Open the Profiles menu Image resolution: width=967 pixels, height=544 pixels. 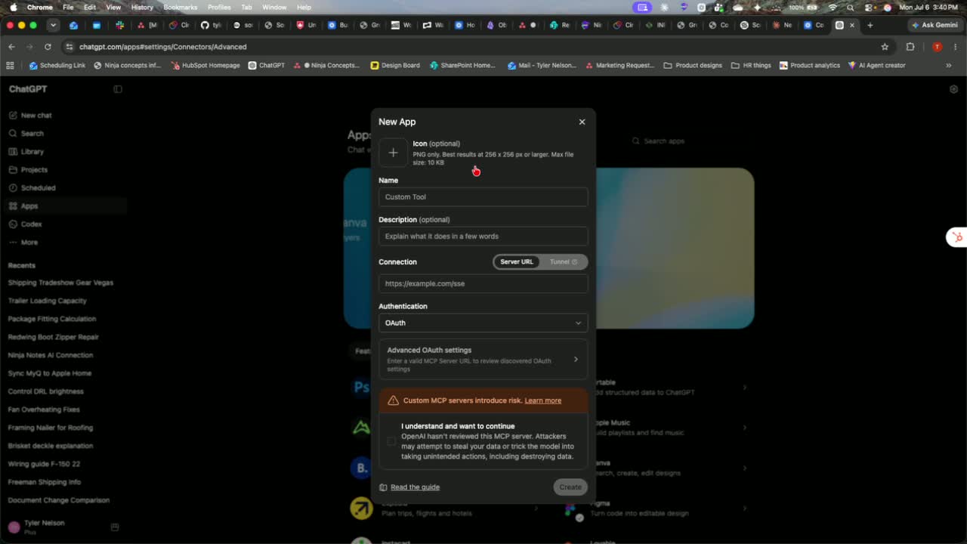219,7
